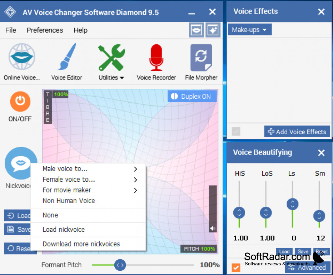
Task: Open the File Morpher icon
Action: tap(201, 58)
